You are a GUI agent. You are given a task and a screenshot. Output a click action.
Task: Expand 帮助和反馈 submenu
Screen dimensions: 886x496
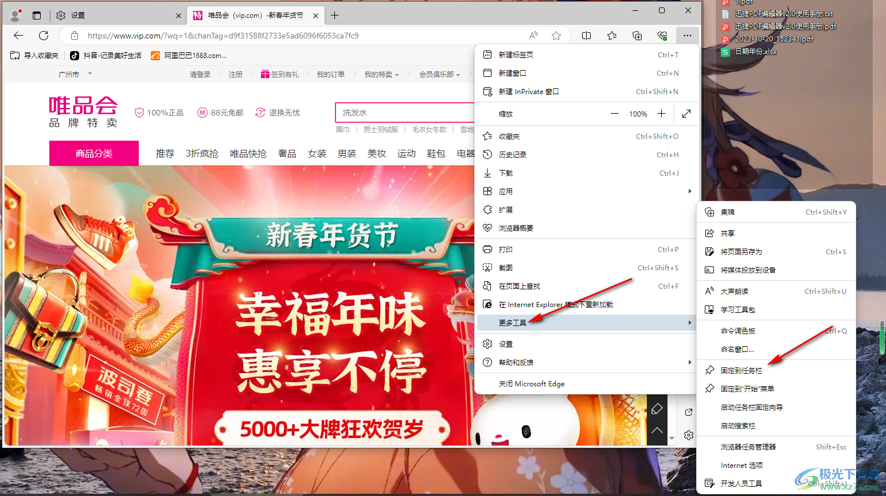pyautogui.click(x=587, y=362)
